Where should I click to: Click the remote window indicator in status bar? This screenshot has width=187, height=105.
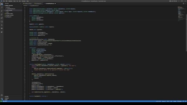coord(1,101)
